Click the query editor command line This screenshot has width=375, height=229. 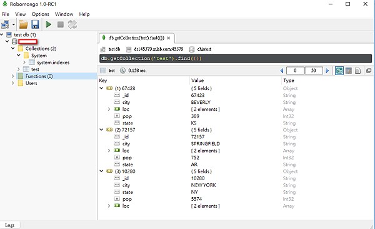tap(236, 58)
